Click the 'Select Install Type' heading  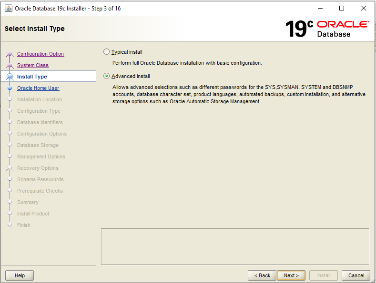pos(34,29)
